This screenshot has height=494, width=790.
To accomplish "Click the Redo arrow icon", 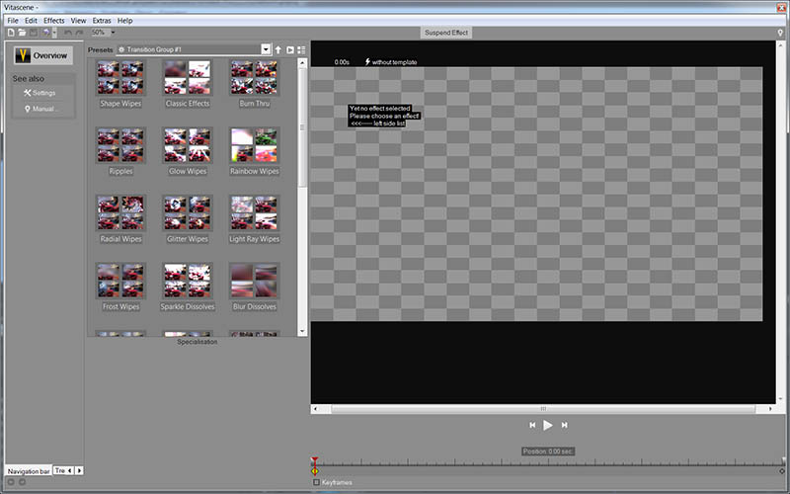I will pos(79,33).
